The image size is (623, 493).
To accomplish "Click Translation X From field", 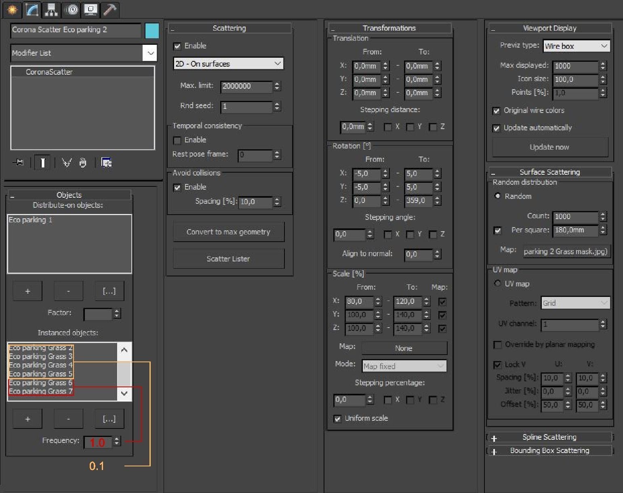I will 367,66.
